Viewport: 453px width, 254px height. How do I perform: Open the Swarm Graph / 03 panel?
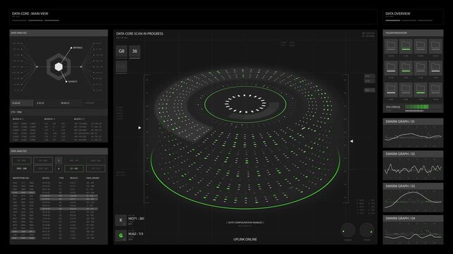pos(413,198)
